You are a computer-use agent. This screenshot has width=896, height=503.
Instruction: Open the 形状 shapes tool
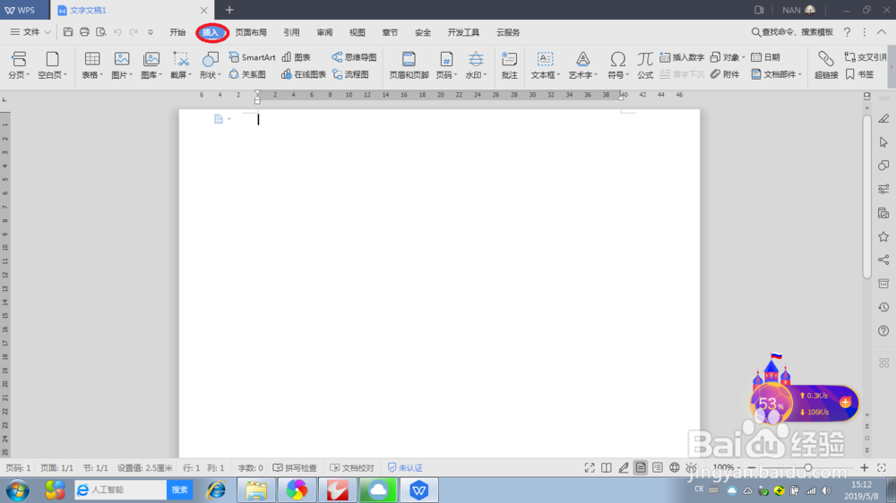click(211, 64)
